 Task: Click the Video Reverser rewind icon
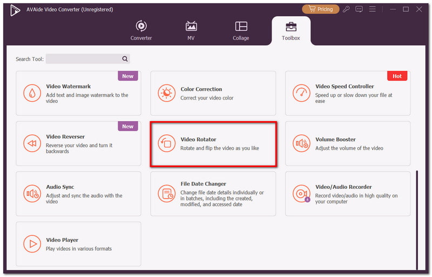(32, 143)
